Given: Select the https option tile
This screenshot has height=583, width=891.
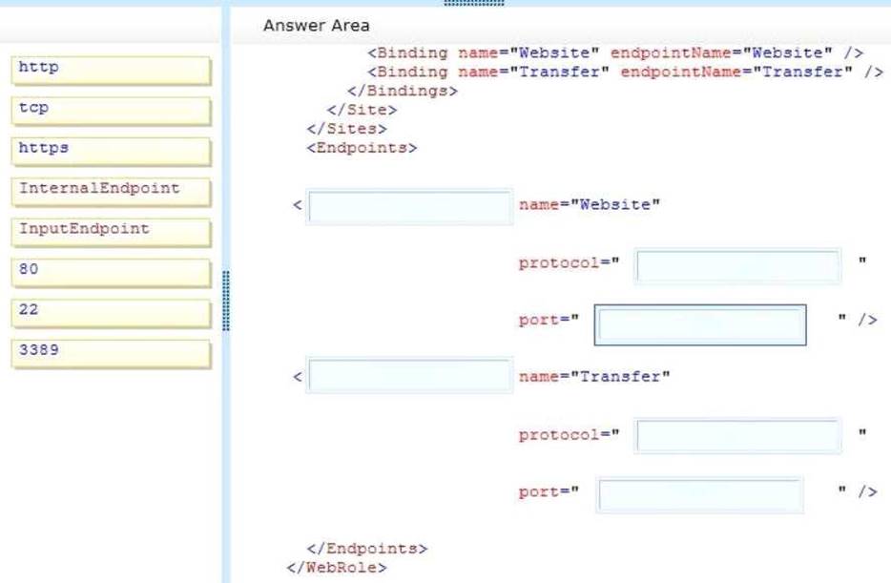Looking at the screenshot, I should pos(112,150).
